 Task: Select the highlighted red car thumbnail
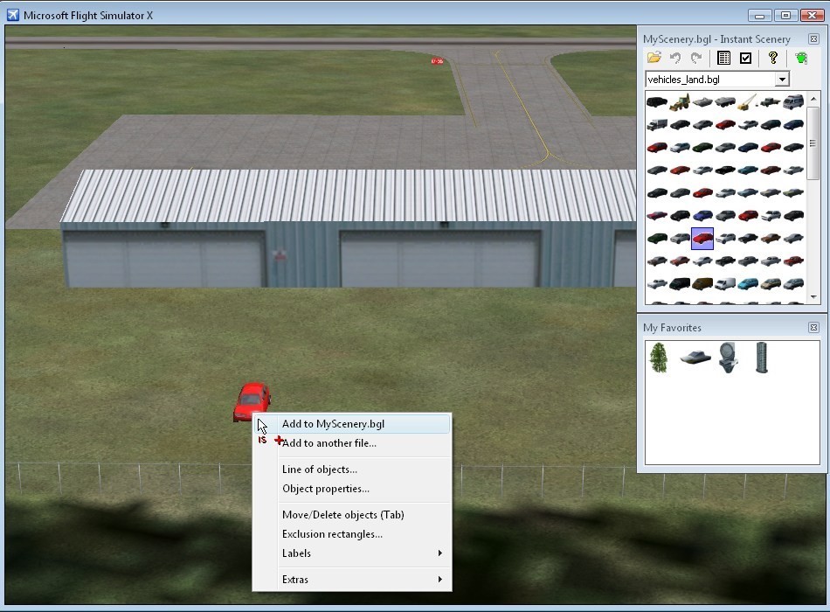coord(702,238)
